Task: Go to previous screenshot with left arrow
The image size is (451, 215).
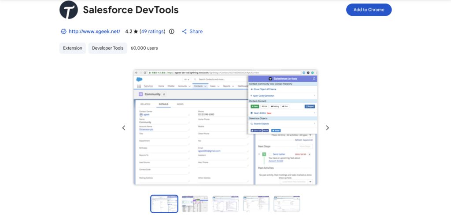Action: coord(124,128)
